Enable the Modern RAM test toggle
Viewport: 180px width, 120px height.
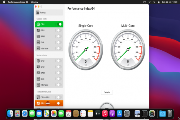click(59, 73)
